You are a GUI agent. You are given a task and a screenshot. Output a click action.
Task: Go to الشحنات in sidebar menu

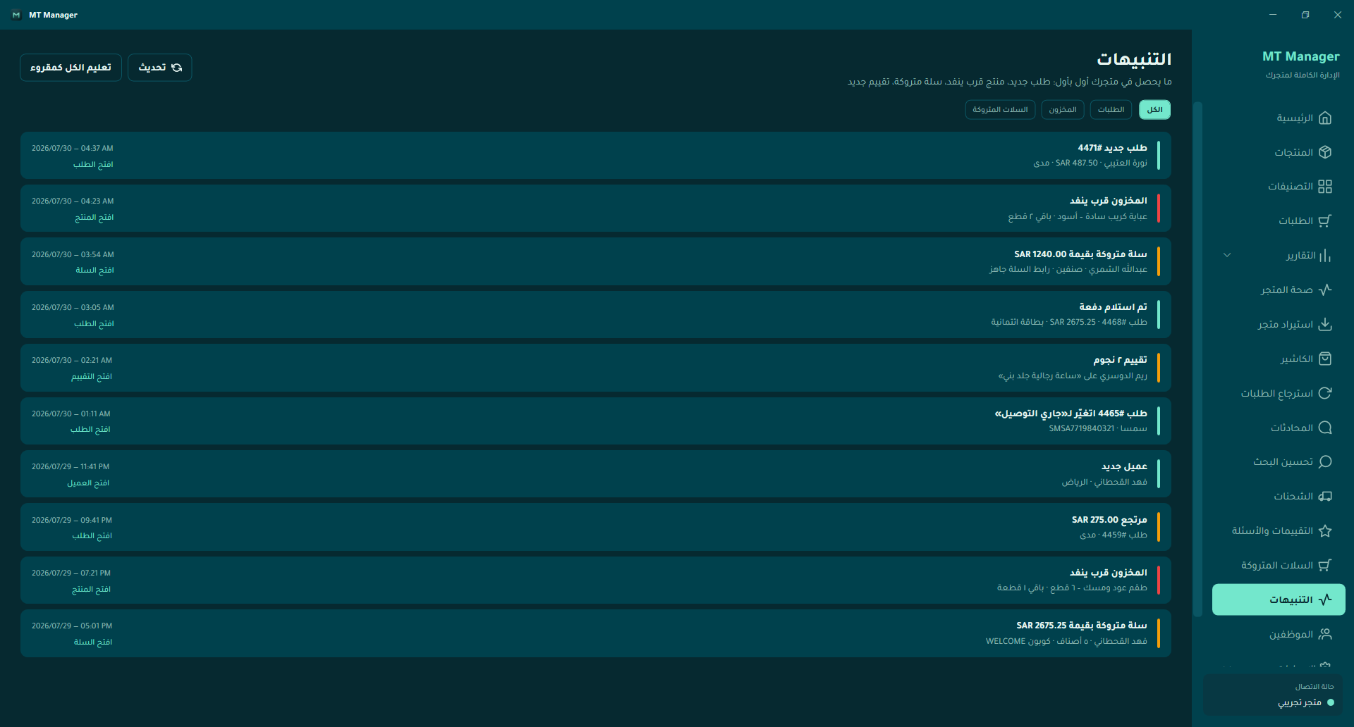tap(1279, 496)
